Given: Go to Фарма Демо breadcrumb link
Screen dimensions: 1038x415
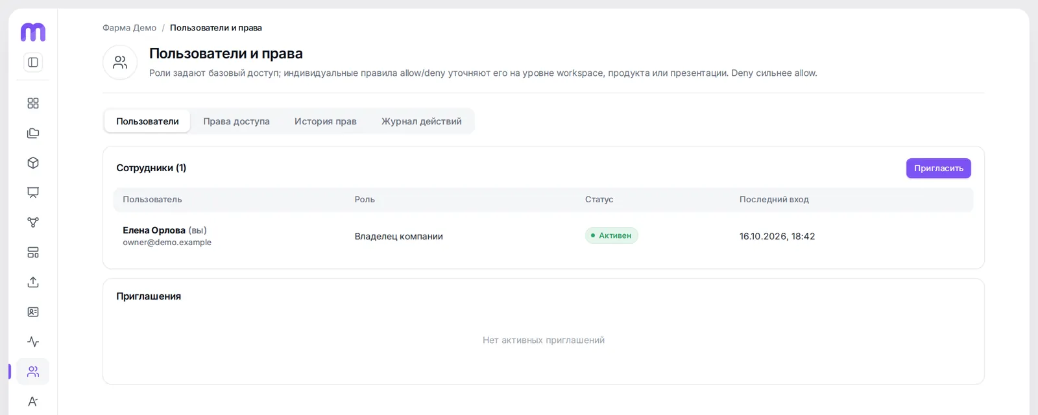Looking at the screenshot, I should click(x=129, y=28).
